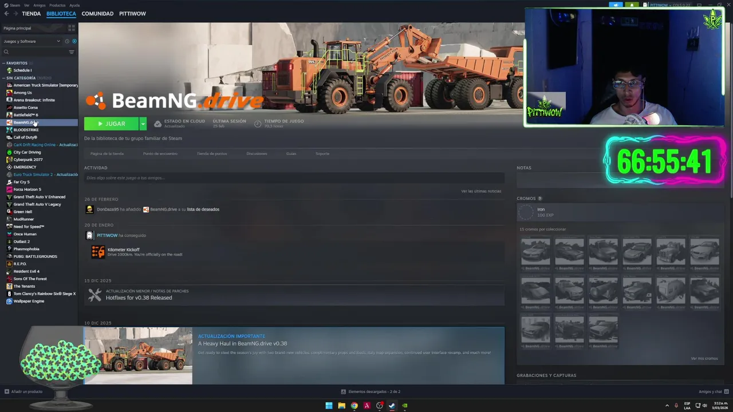Show hidden system tray icons
Viewport: 733px width, 412px height.
(x=667, y=406)
